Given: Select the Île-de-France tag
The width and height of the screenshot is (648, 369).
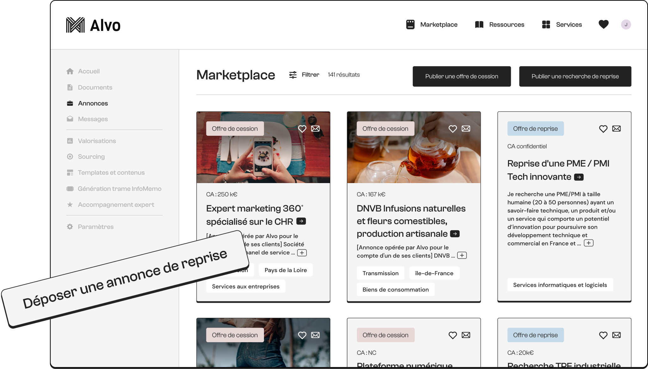Looking at the screenshot, I should (434, 273).
